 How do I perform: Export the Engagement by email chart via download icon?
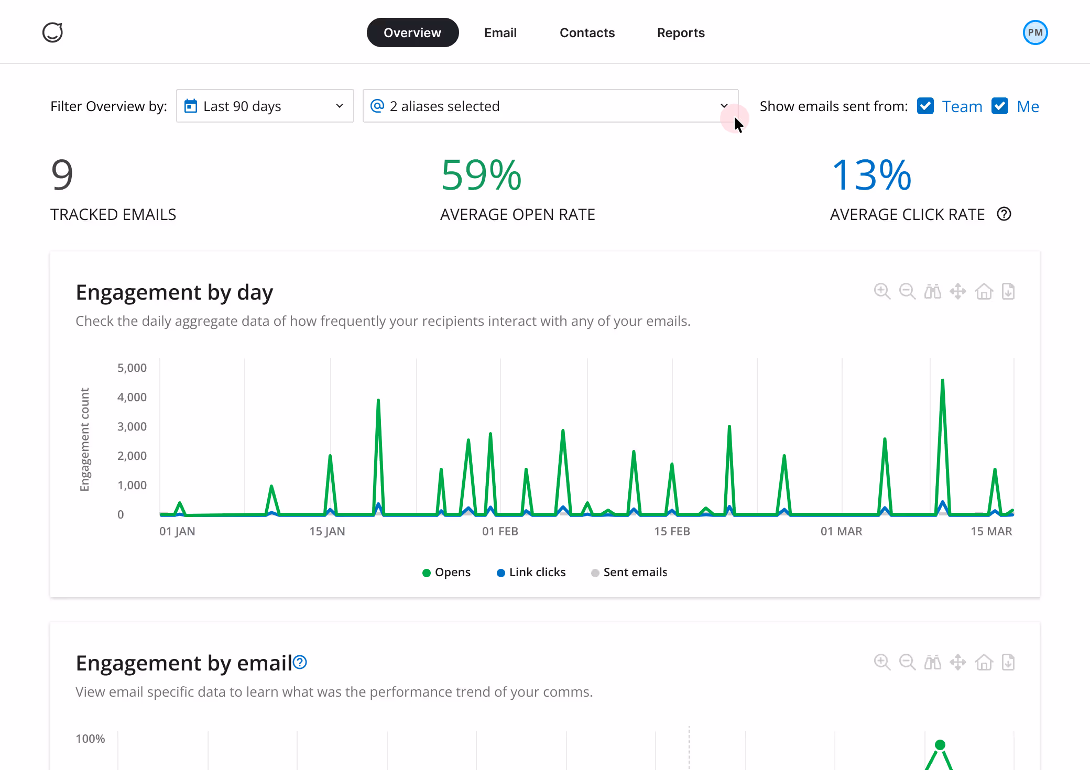click(1008, 662)
